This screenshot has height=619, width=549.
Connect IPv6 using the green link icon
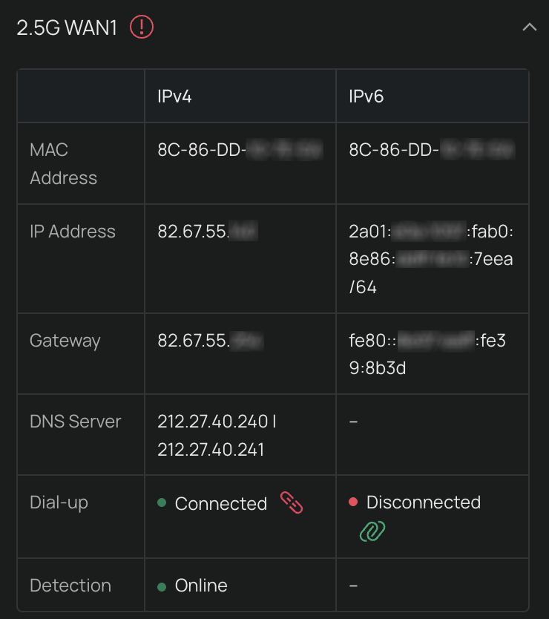(x=372, y=531)
